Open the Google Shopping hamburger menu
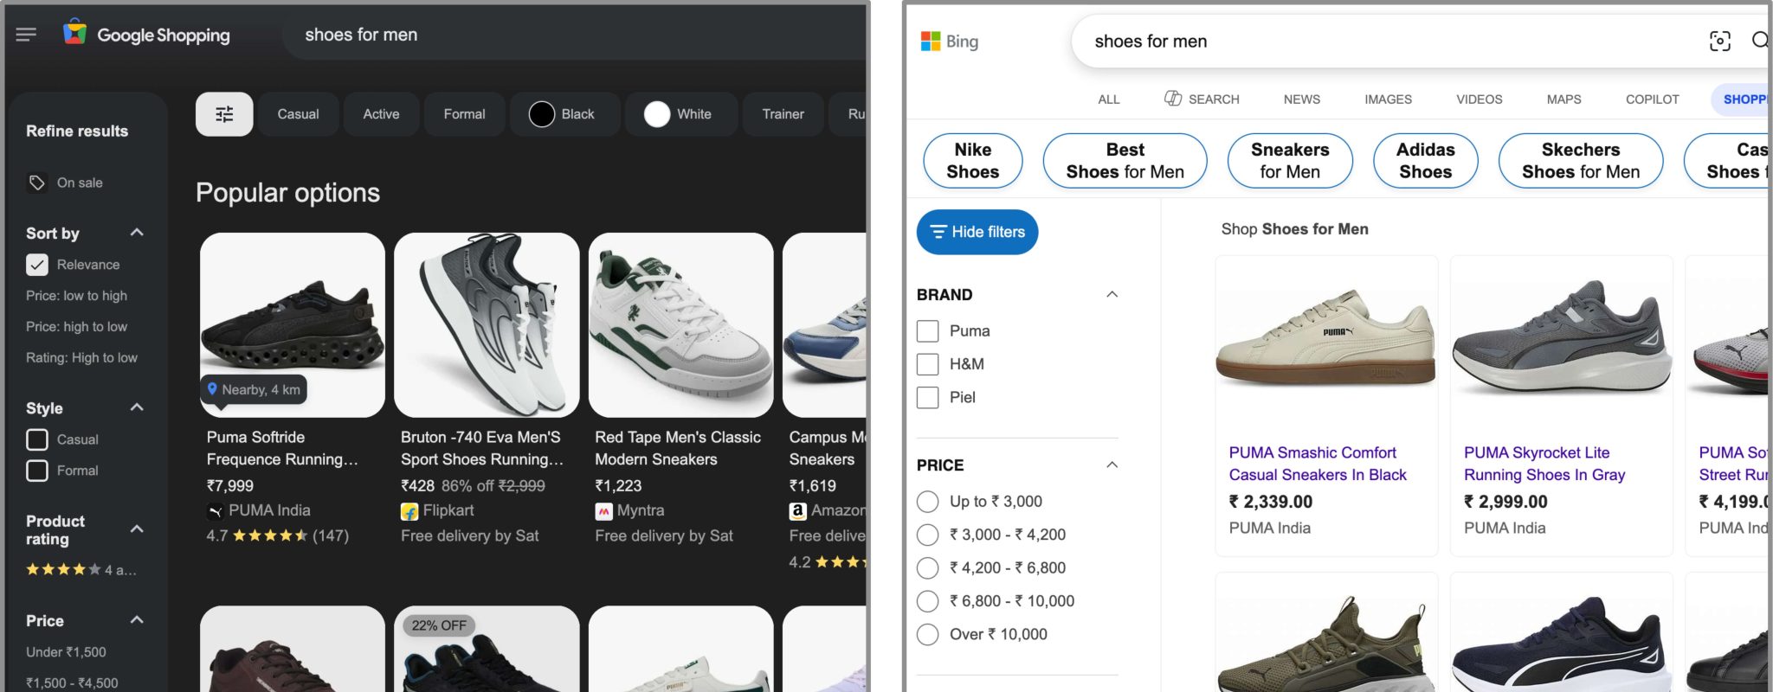The image size is (1773, 692). point(26,35)
